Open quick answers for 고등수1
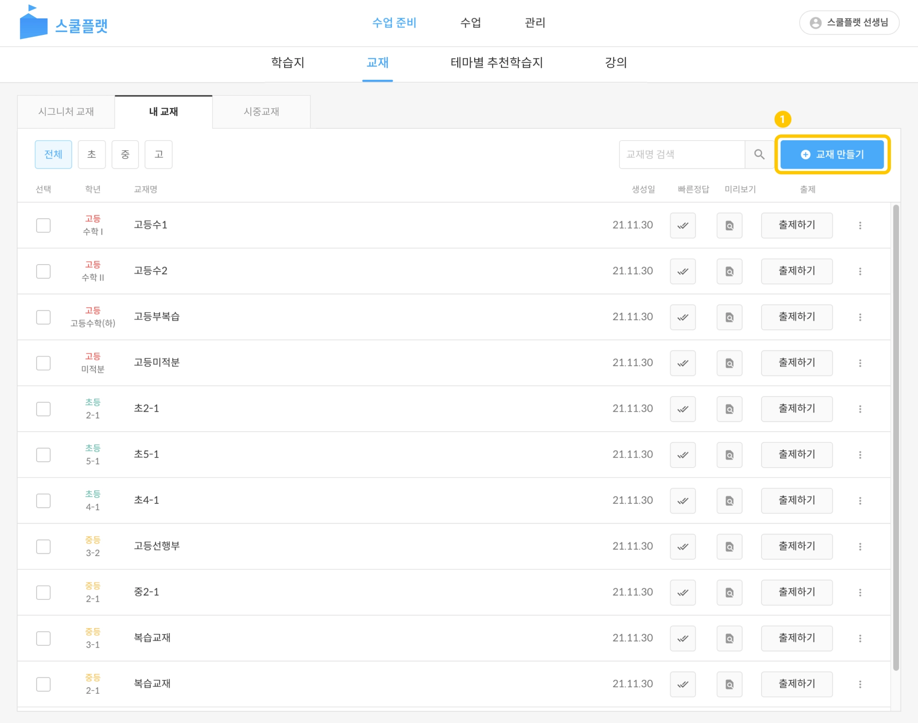Viewport: 918px width, 723px height. coord(683,225)
